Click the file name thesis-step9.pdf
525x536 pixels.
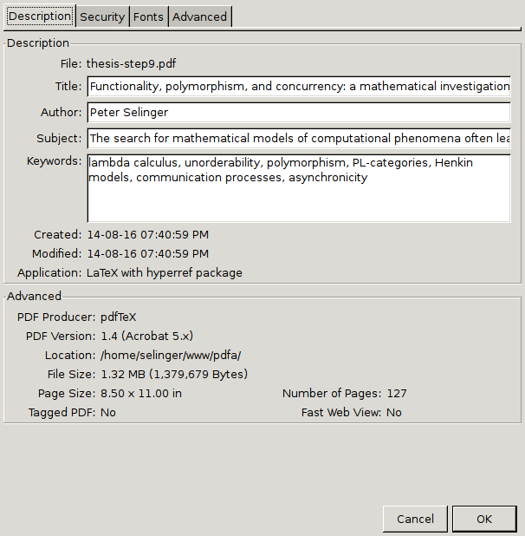[131, 63]
